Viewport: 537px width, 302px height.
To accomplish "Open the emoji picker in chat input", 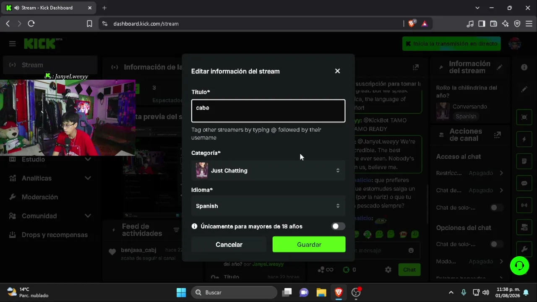I will pos(411,250).
